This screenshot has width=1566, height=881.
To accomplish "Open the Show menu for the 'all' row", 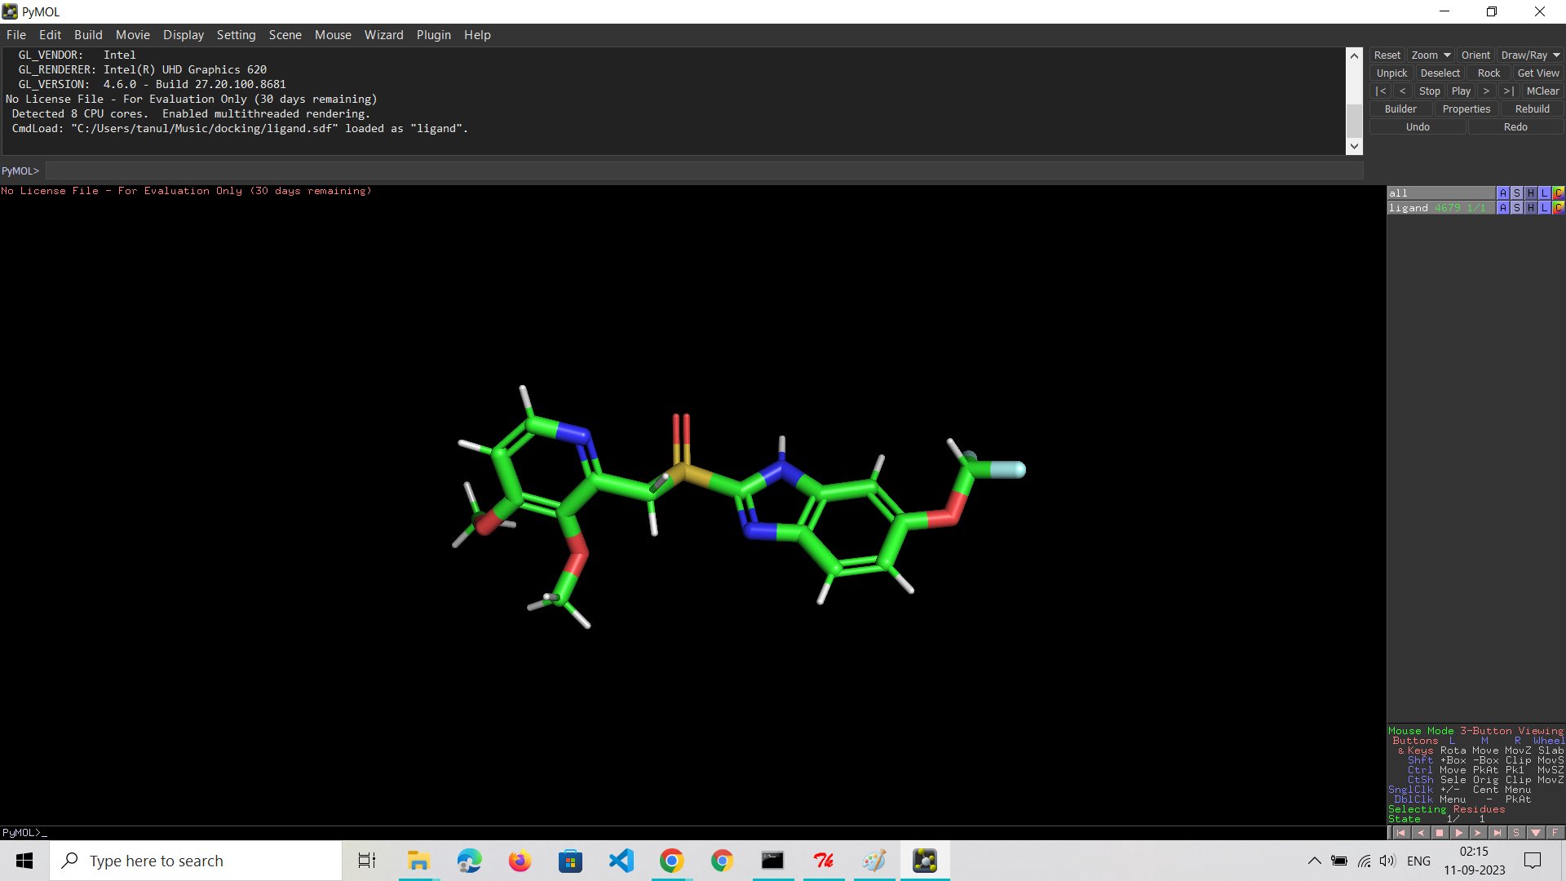I will [1516, 193].
